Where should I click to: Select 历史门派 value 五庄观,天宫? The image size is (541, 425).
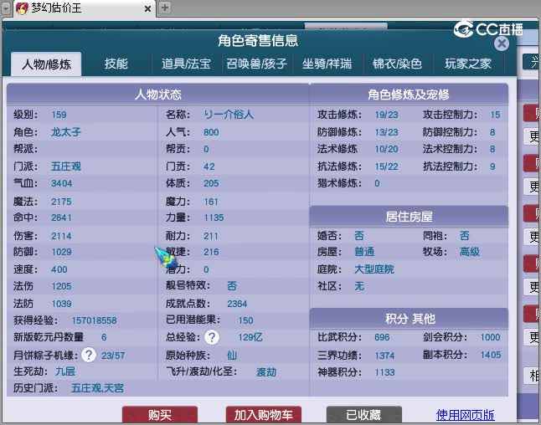(97, 388)
